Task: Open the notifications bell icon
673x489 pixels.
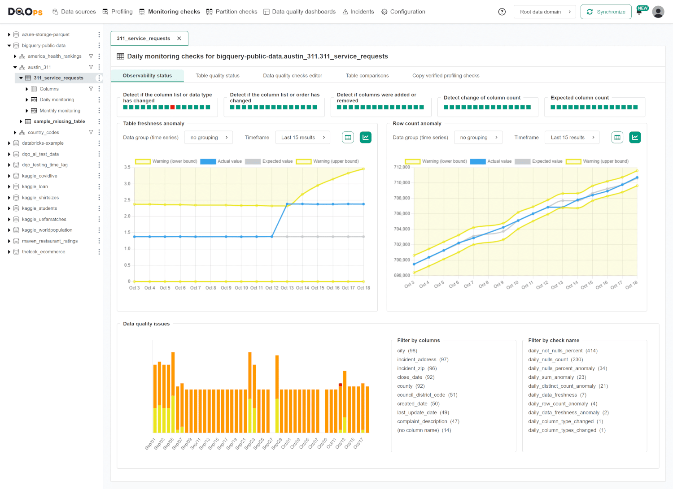Action: pos(639,12)
